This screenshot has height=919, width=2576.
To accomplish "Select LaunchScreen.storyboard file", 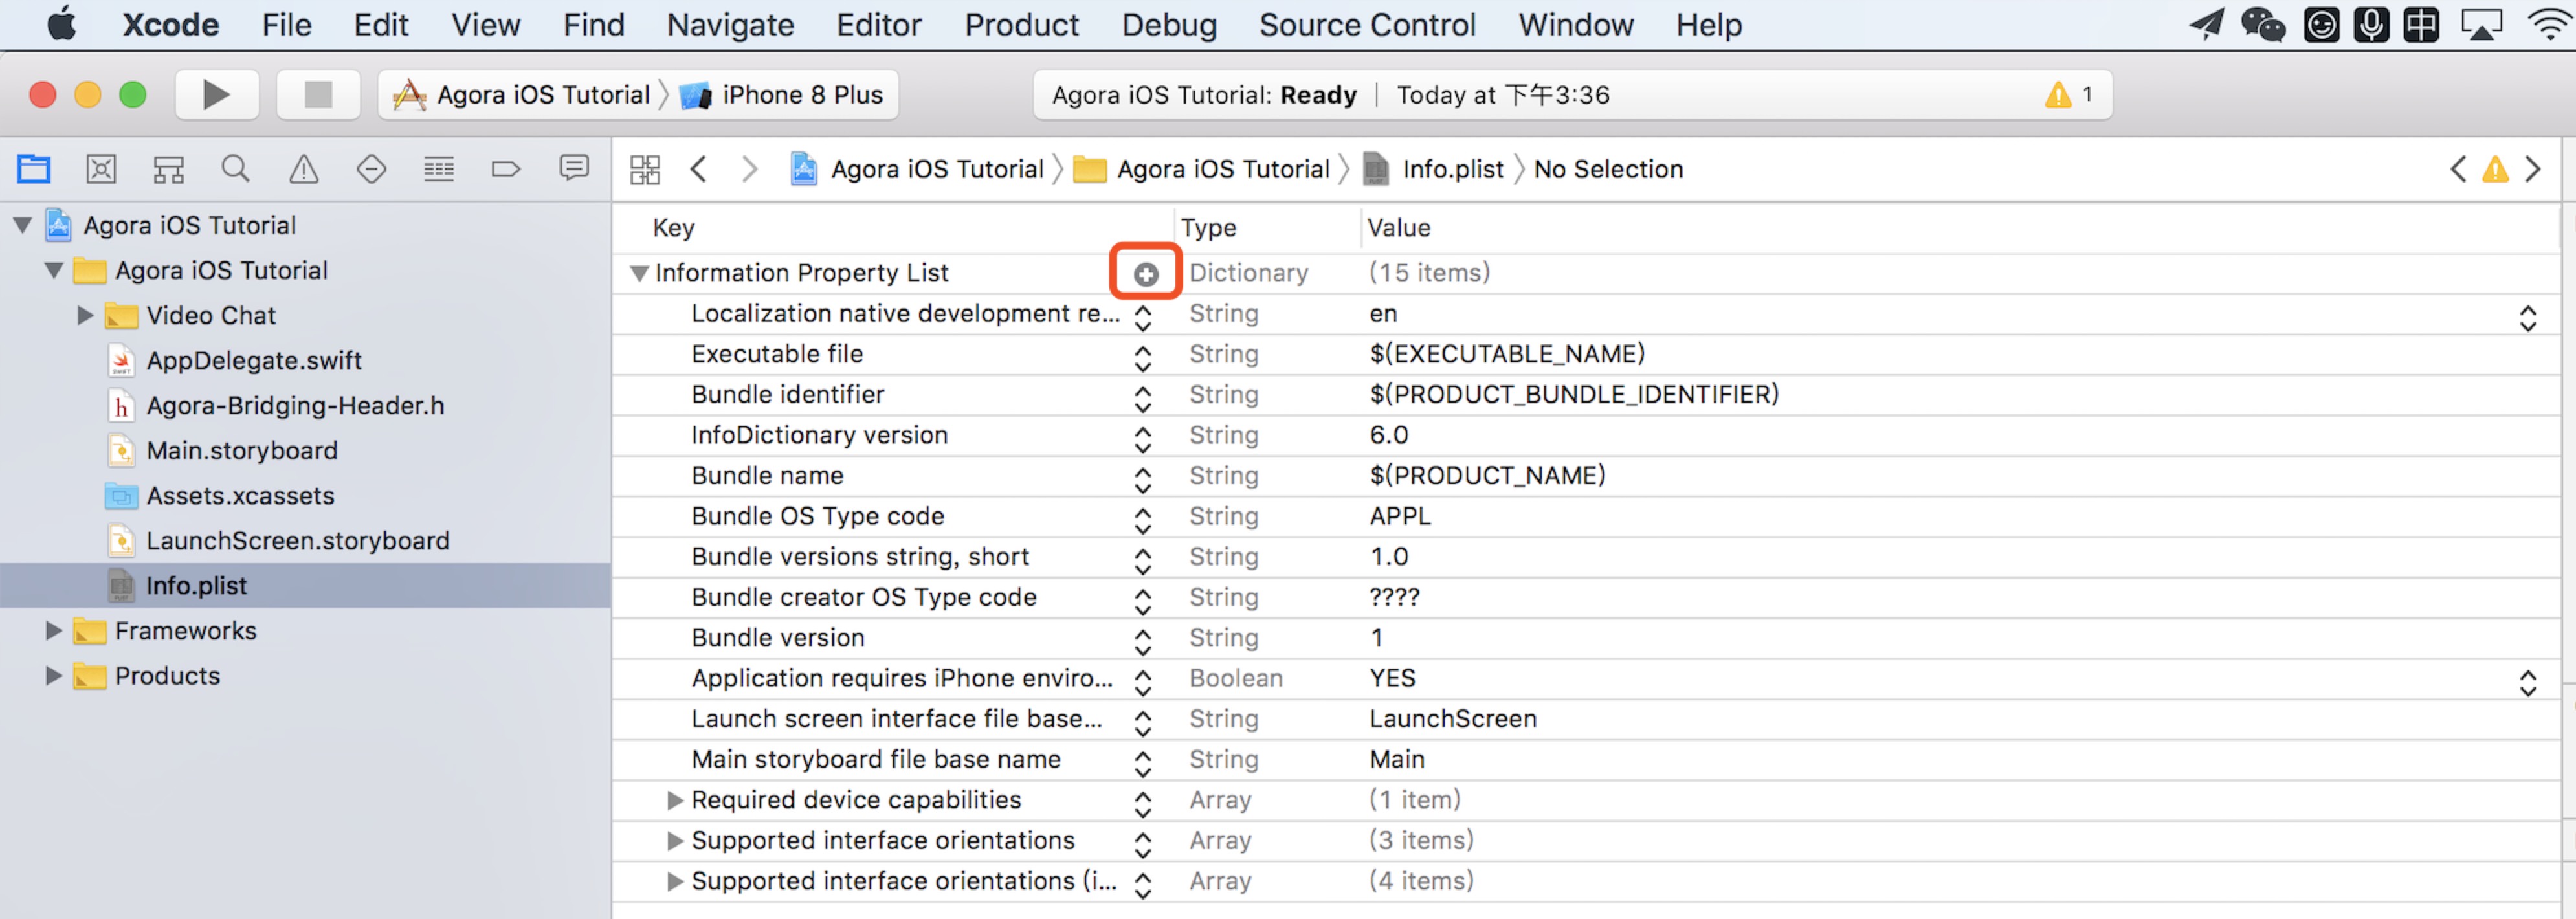I will tap(298, 540).
